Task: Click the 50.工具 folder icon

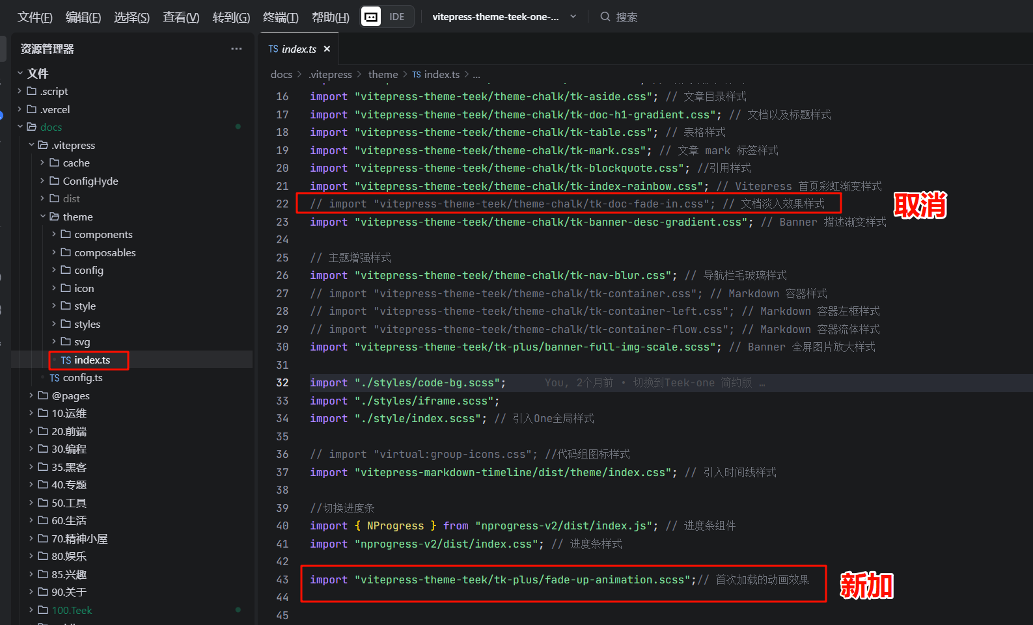Action: pyautogui.click(x=43, y=503)
